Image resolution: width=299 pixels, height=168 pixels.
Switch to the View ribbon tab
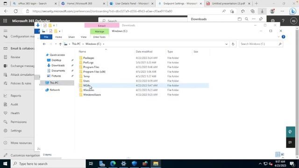[x=84, y=37]
